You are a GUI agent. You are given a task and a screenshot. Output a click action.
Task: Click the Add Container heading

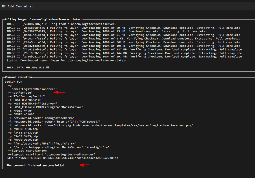pos(20,6)
